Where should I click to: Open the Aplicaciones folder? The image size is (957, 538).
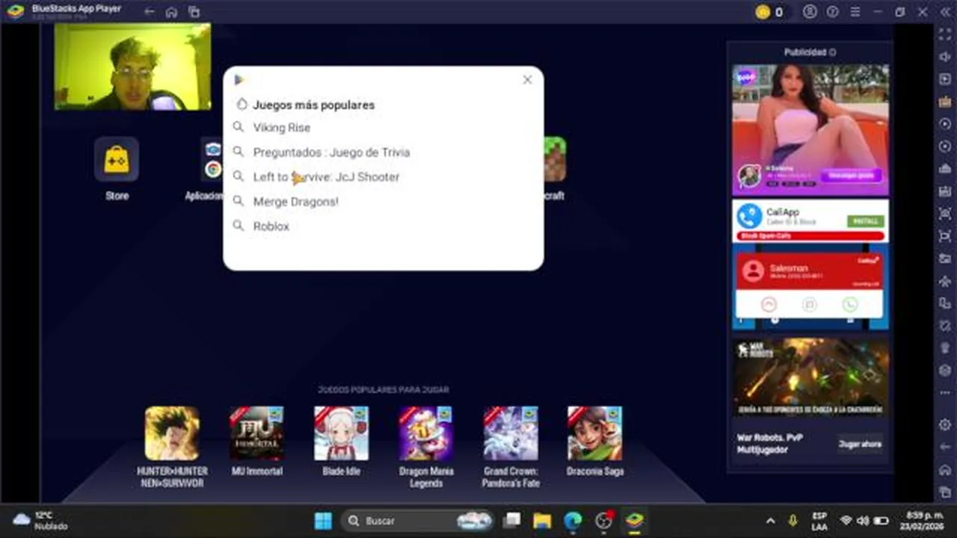pyautogui.click(x=212, y=159)
